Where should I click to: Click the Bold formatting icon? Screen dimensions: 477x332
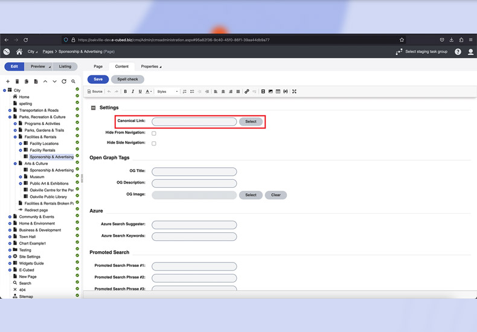pyautogui.click(x=126, y=92)
